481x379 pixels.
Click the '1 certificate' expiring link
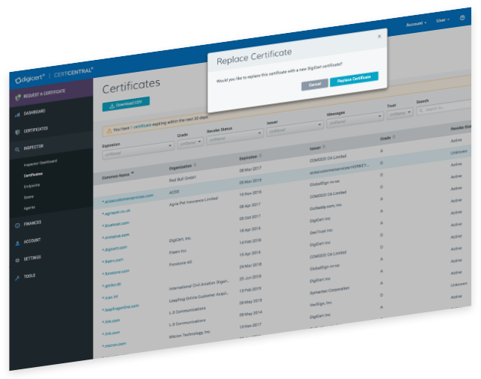pos(141,126)
